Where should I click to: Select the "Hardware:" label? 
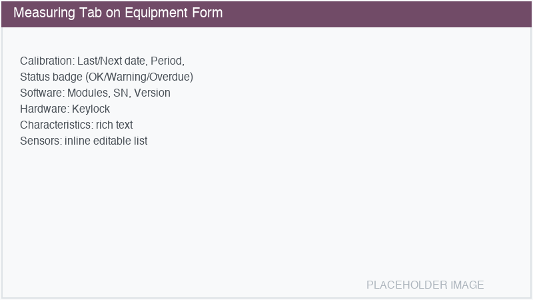(44, 109)
